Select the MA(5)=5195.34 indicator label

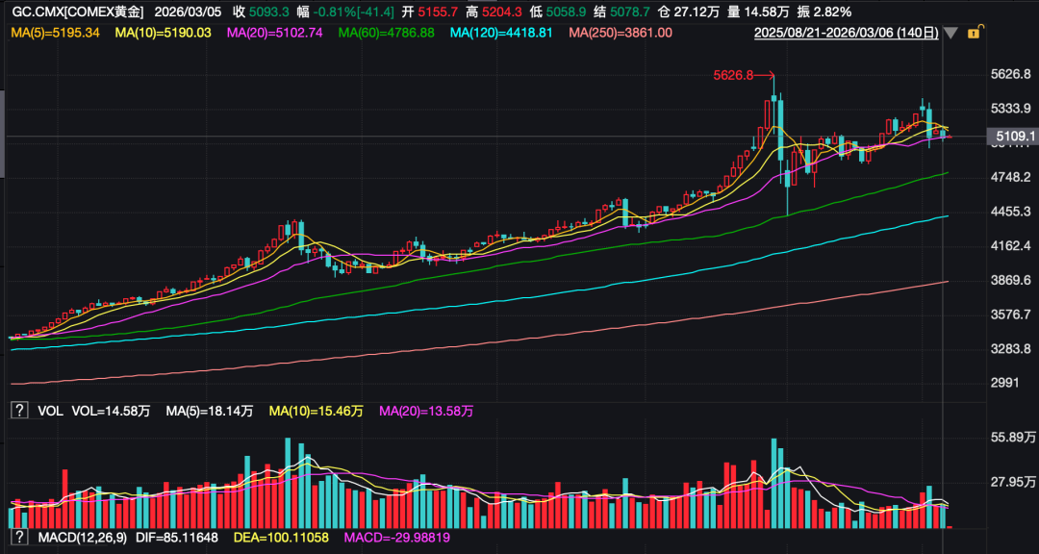coord(55,33)
